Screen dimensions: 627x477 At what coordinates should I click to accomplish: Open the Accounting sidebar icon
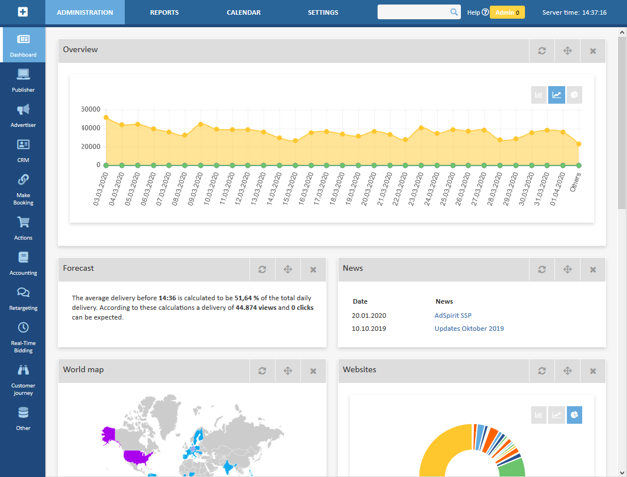(23, 257)
